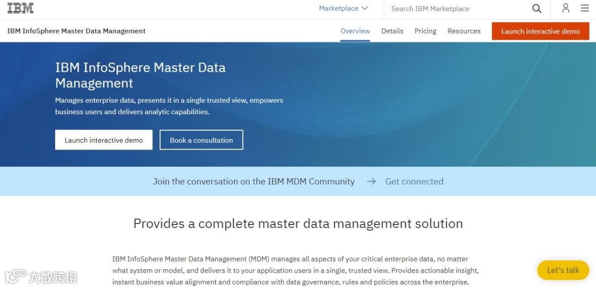Click Book a consultation button
Viewport: 596px width, 288px height.
(x=201, y=140)
